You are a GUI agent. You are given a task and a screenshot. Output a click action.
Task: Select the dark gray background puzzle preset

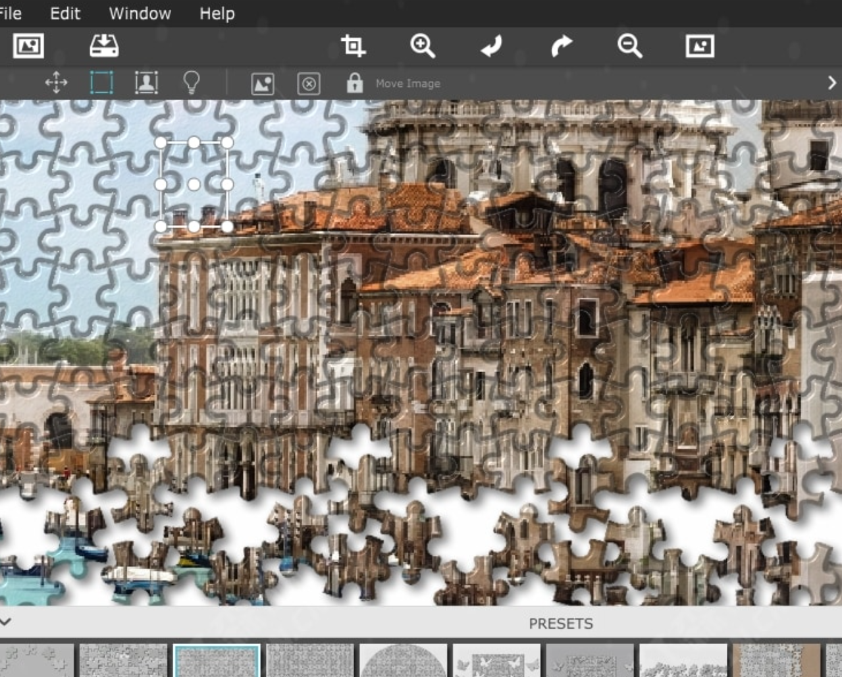point(591,661)
